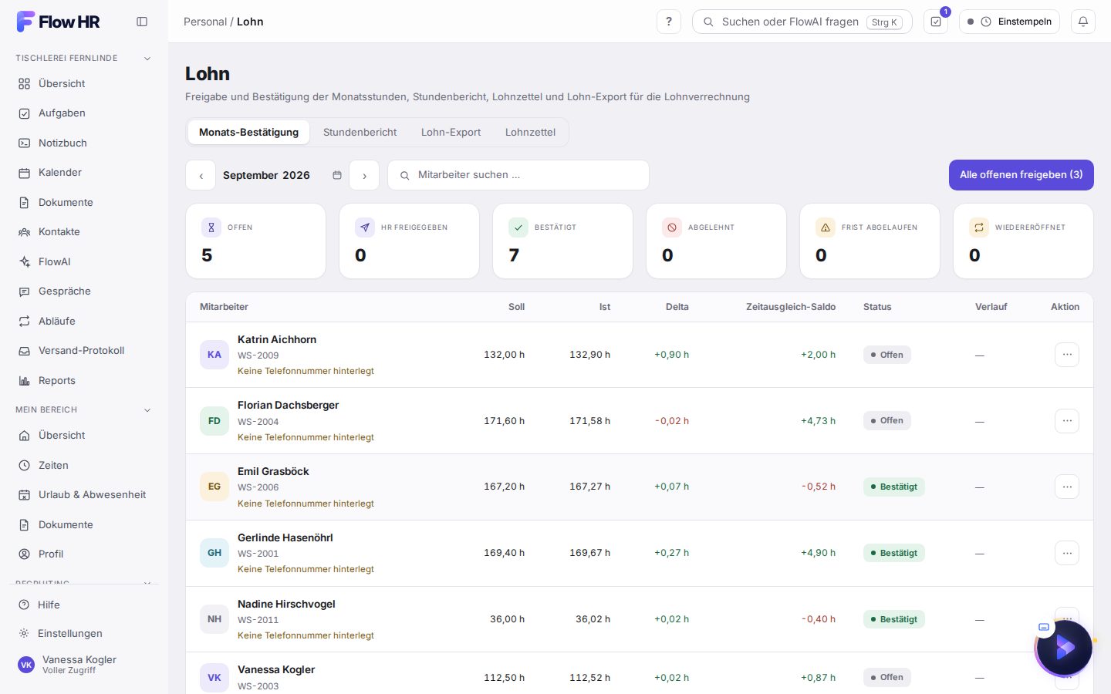The width and height of the screenshot is (1111, 694).
Task: Open Kontakte in the sidebar
Action: click(83, 231)
